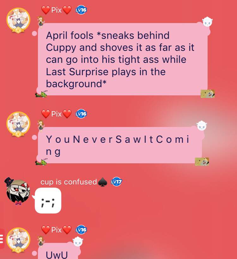Tap the Pix username above April fools message
This screenshot has height=259, width=237.
point(56,10)
